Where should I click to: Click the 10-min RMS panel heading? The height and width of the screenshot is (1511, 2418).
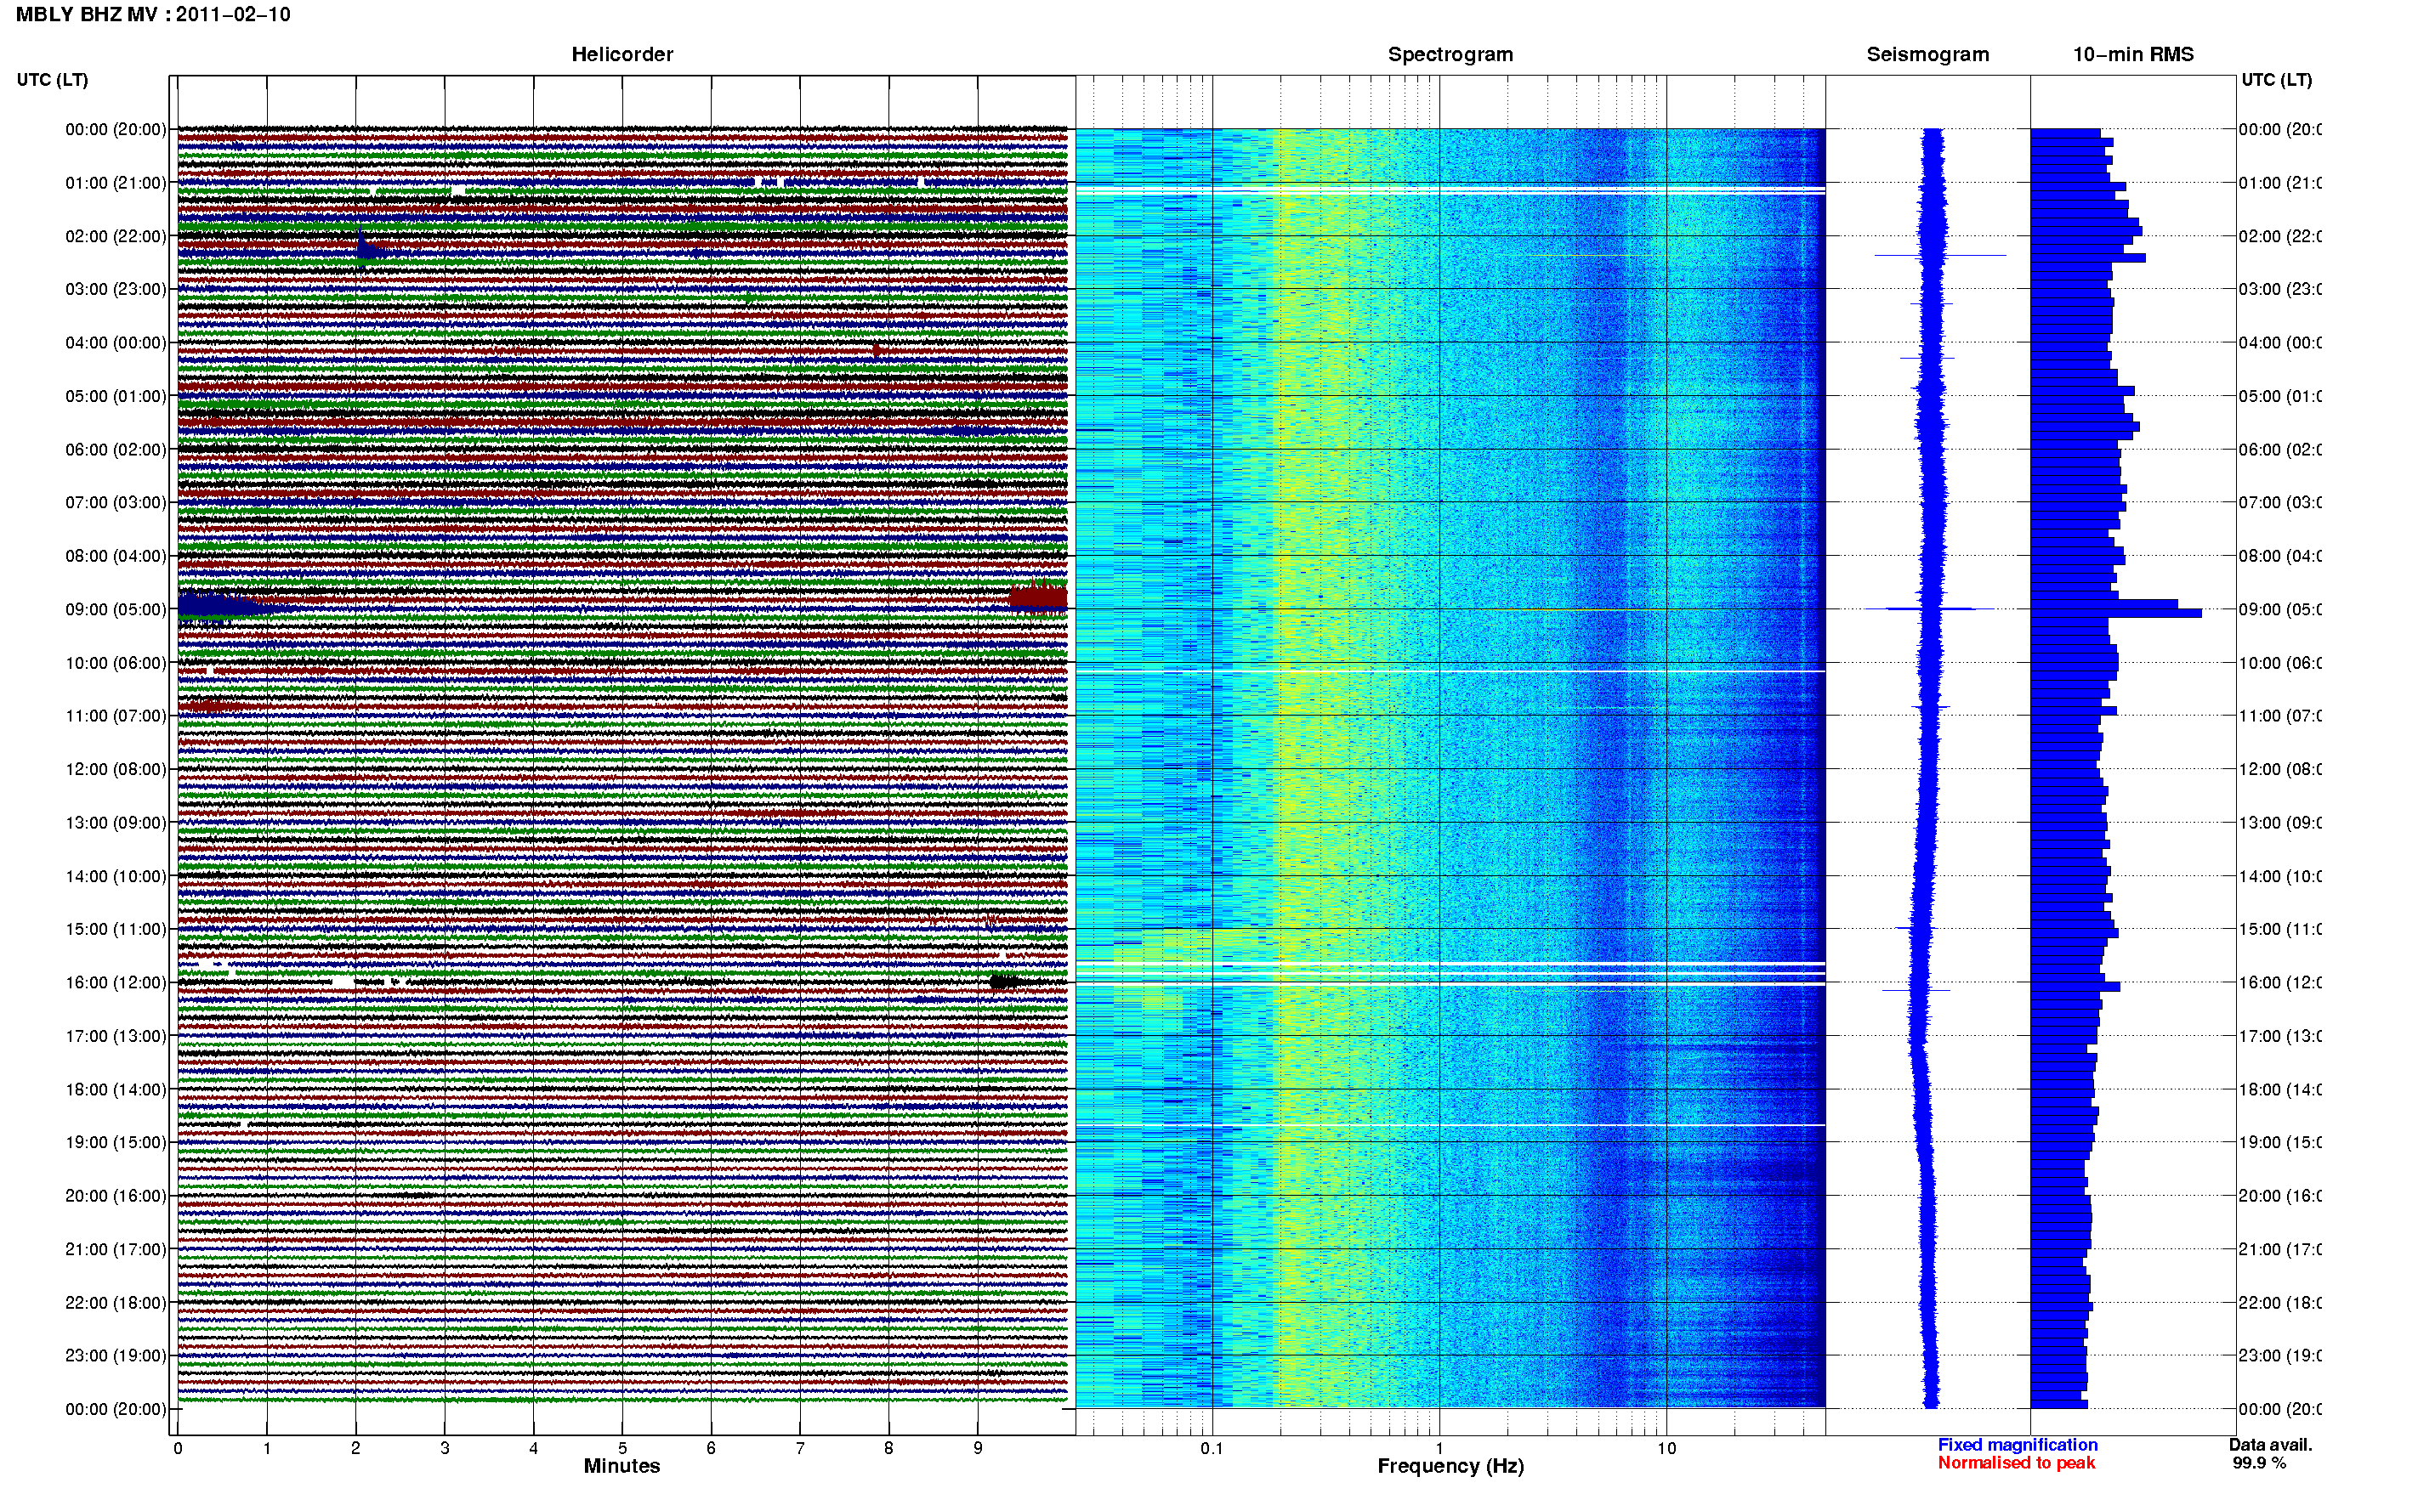pyautogui.click(x=2133, y=54)
